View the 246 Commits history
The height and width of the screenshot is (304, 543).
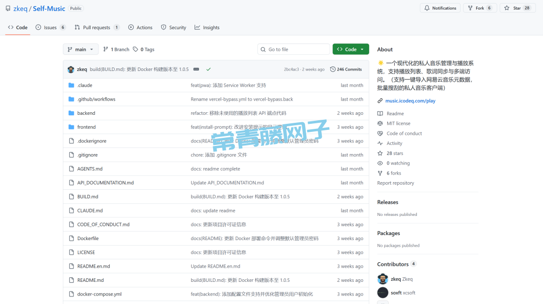[x=346, y=69]
